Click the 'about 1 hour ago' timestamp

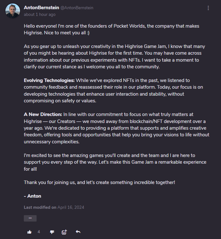[x=39, y=14]
